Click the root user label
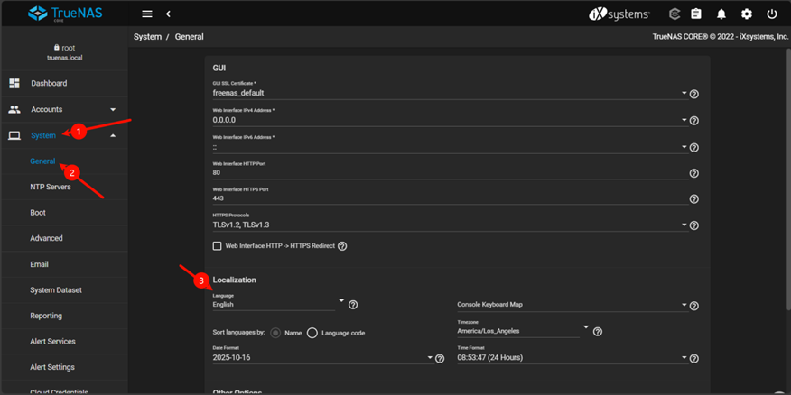 (64, 48)
